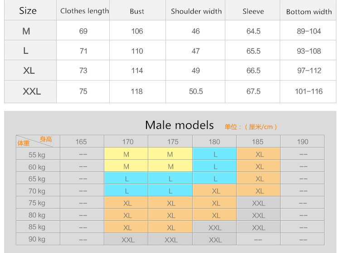Click the Size column header
Viewport: 340px width, 253px height.
click(x=28, y=11)
